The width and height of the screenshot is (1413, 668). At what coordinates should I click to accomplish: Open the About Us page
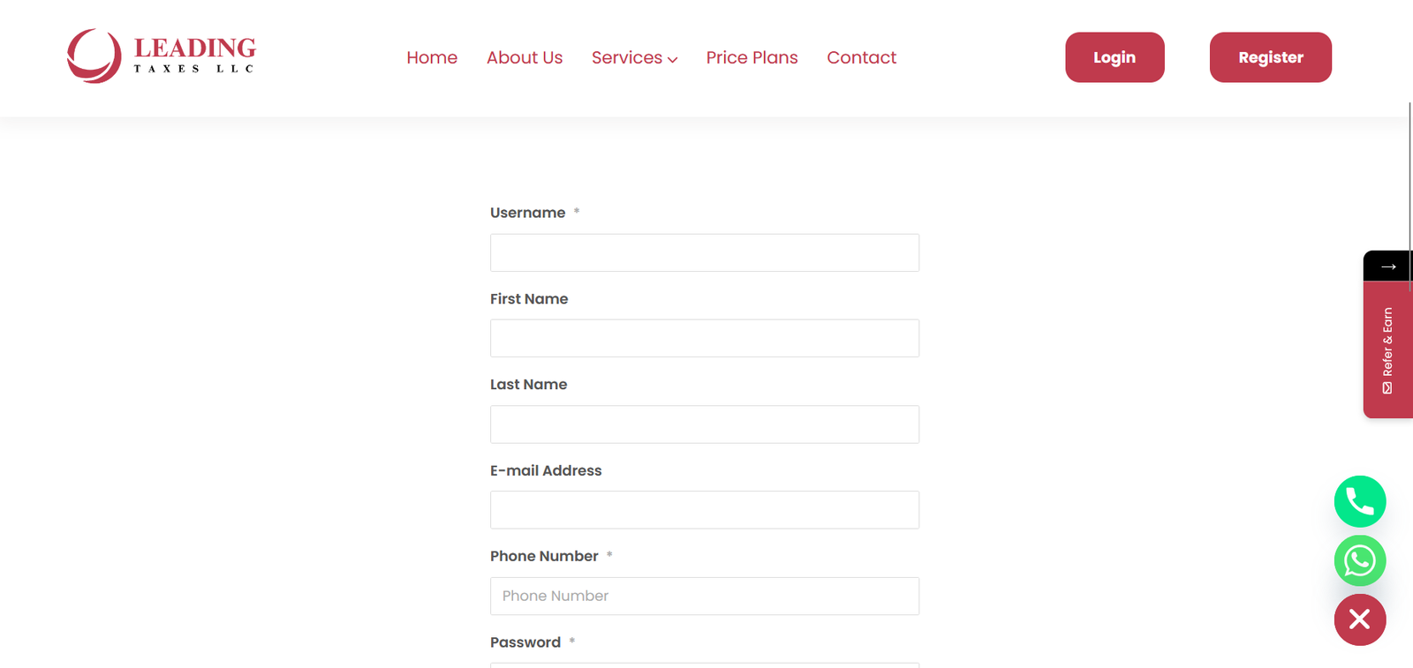point(525,57)
